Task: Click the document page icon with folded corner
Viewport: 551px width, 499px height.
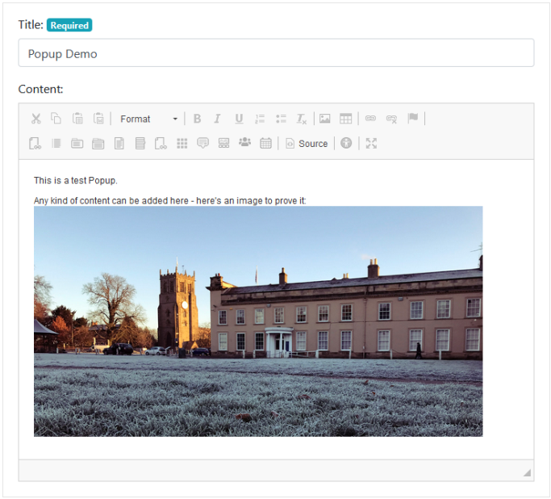Action: (x=119, y=144)
